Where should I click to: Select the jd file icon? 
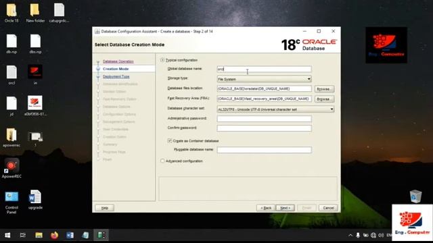click(x=12, y=103)
